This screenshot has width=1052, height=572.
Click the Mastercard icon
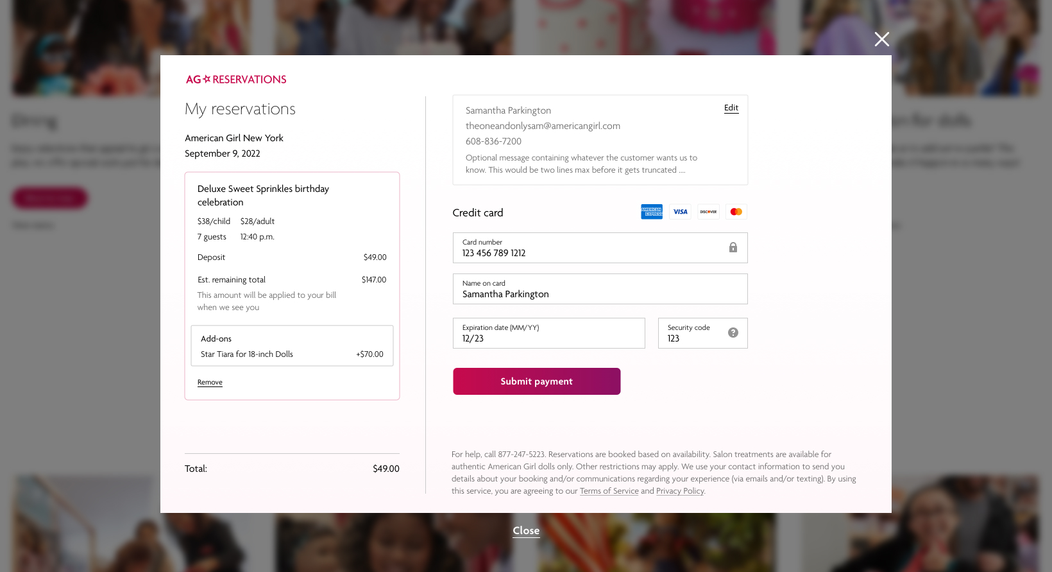pos(736,212)
